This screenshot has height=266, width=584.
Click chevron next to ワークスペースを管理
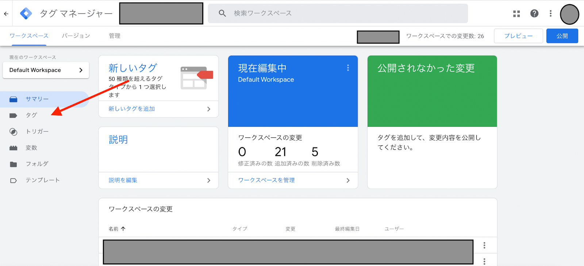point(348,180)
